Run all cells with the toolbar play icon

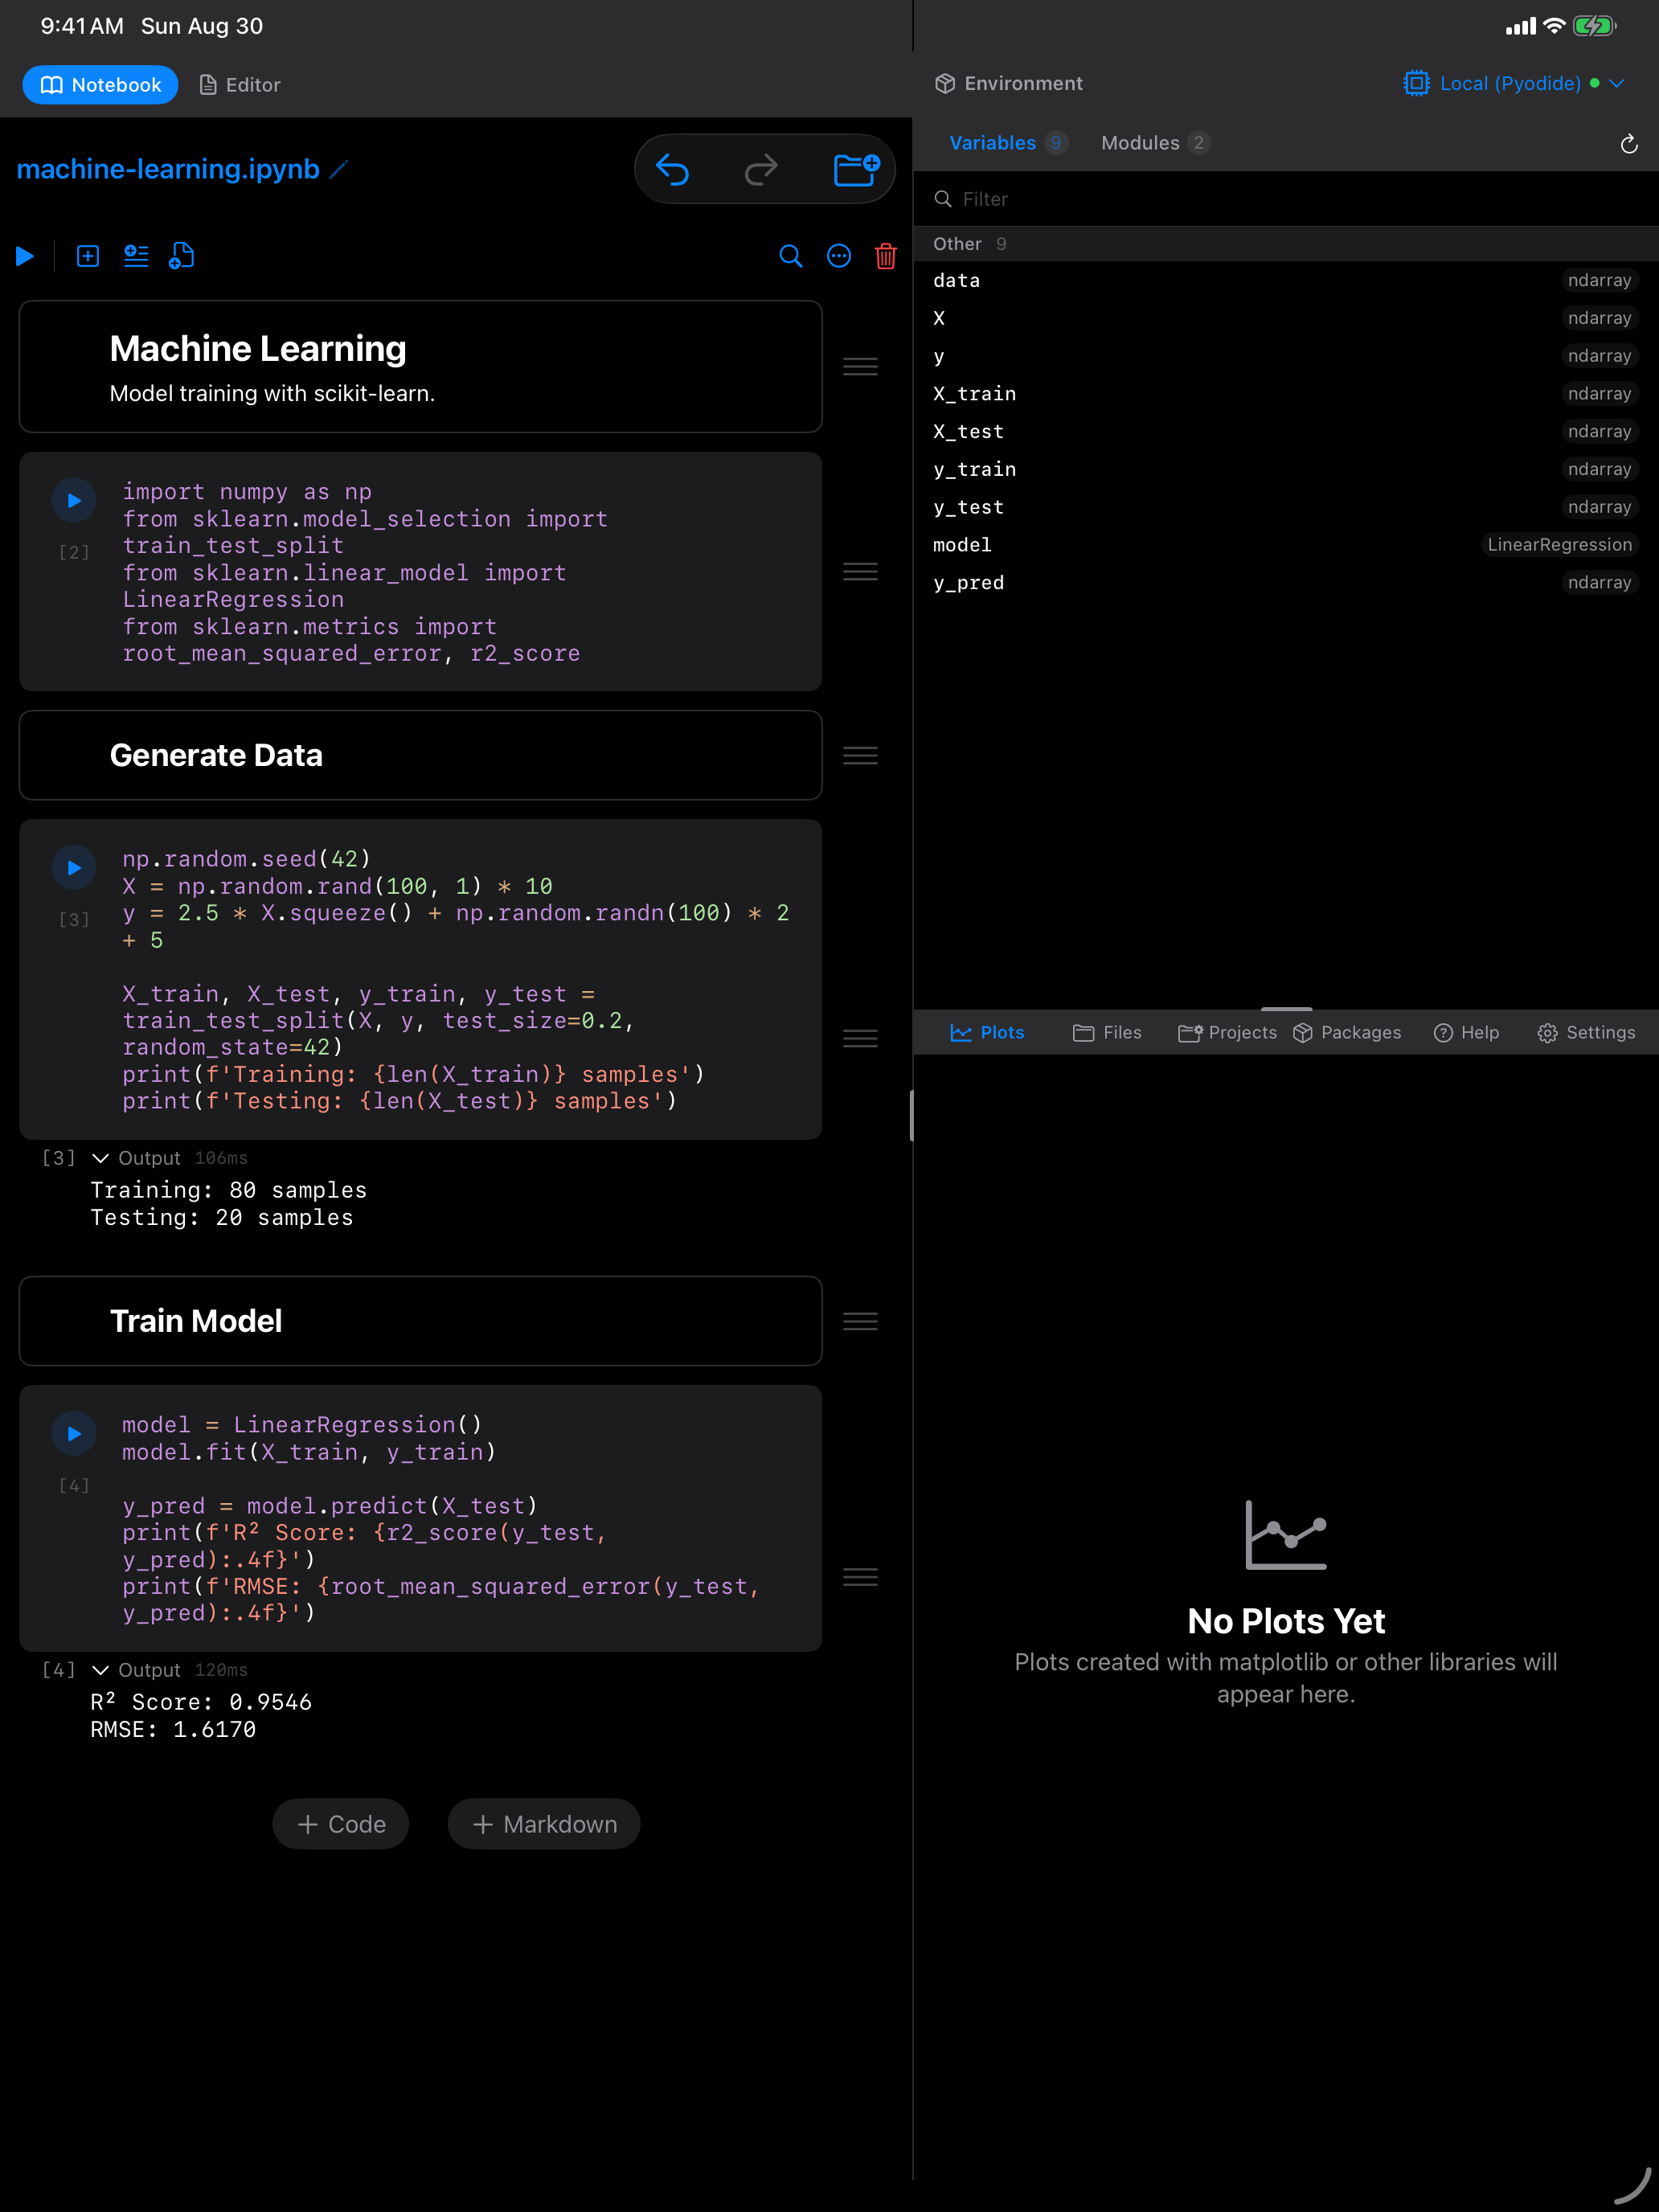click(25, 257)
